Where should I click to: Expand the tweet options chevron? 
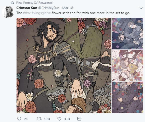point(141,8)
